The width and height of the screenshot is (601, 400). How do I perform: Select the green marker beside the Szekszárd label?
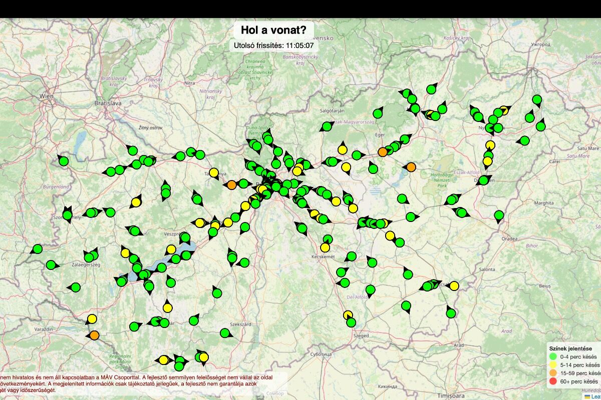pos(225,332)
